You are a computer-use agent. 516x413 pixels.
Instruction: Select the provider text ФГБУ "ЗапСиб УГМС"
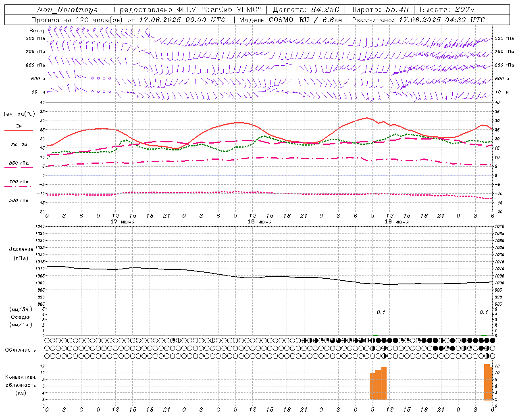(x=220, y=10)
